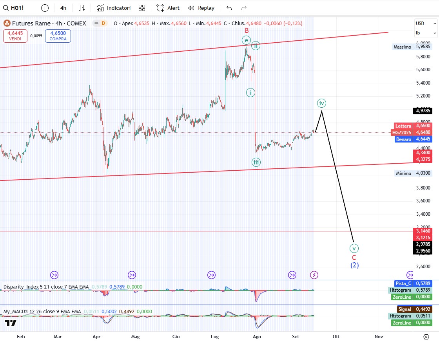
Task: Click the Futures Rame symbol logo
Action: click(x=7, y=23)
